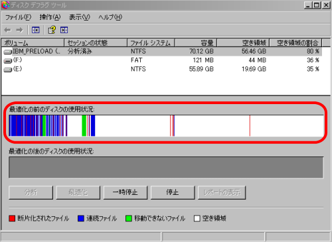Click the 121 MB capacity cell

[203, 60]
